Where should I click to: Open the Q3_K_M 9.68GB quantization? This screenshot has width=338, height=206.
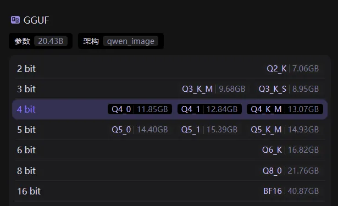214,89
